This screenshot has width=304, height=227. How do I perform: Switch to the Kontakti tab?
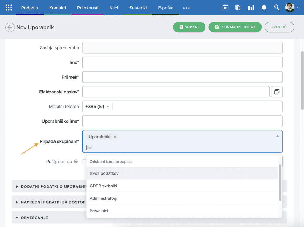pyautogui.click(x=58, y=8)
